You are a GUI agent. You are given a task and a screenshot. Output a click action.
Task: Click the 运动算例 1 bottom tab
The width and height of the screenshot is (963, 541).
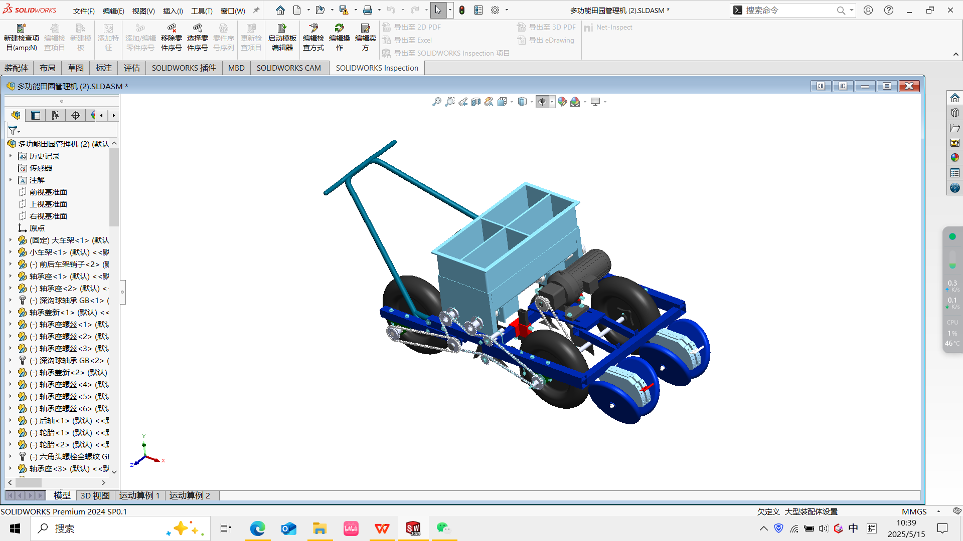pyautogui.click(x=139, y=495)
